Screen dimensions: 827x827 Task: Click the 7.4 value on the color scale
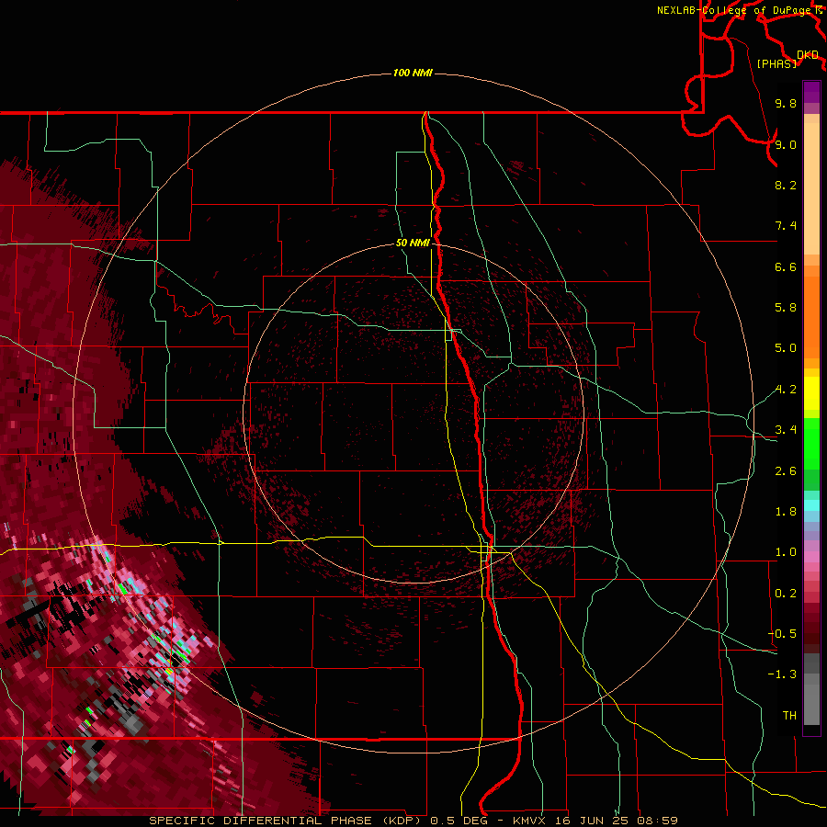(786, 226)
